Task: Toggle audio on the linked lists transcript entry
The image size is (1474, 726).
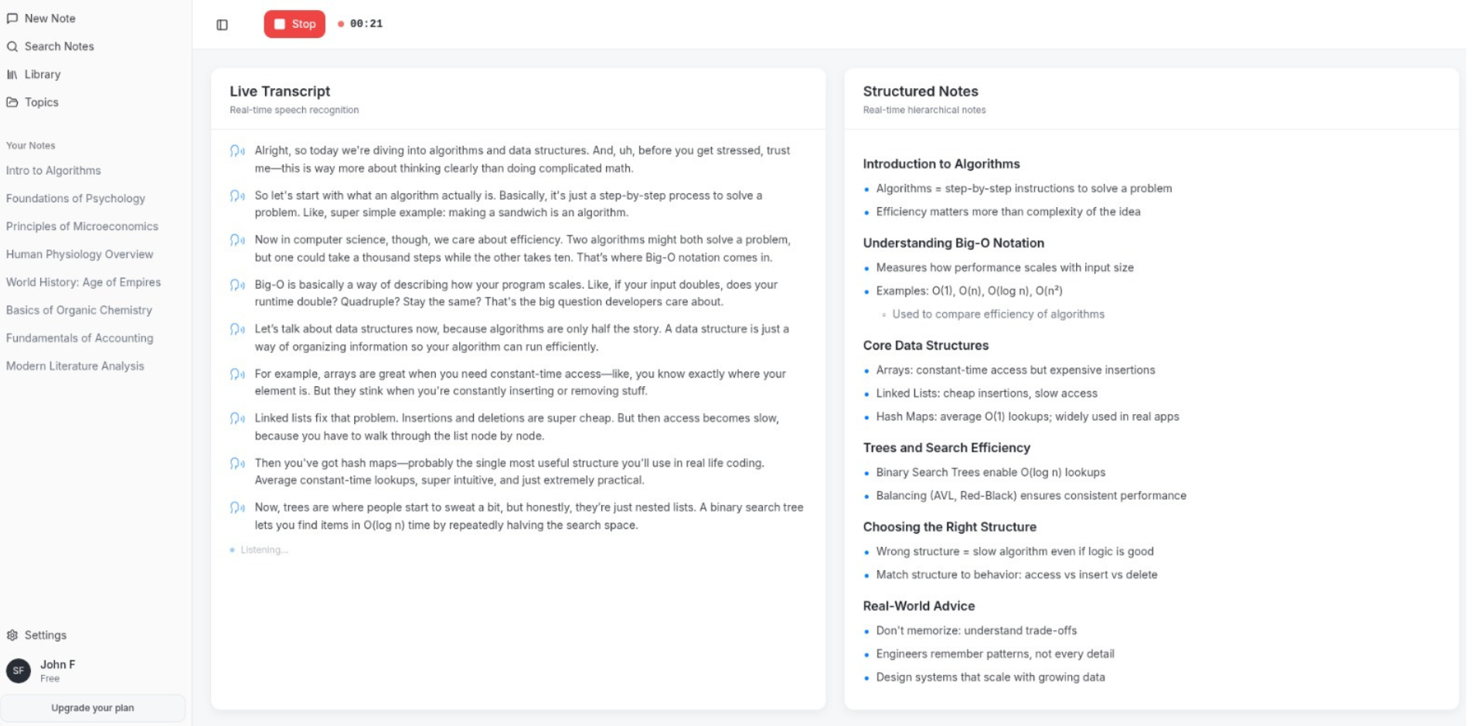Action: coord(236,419)
